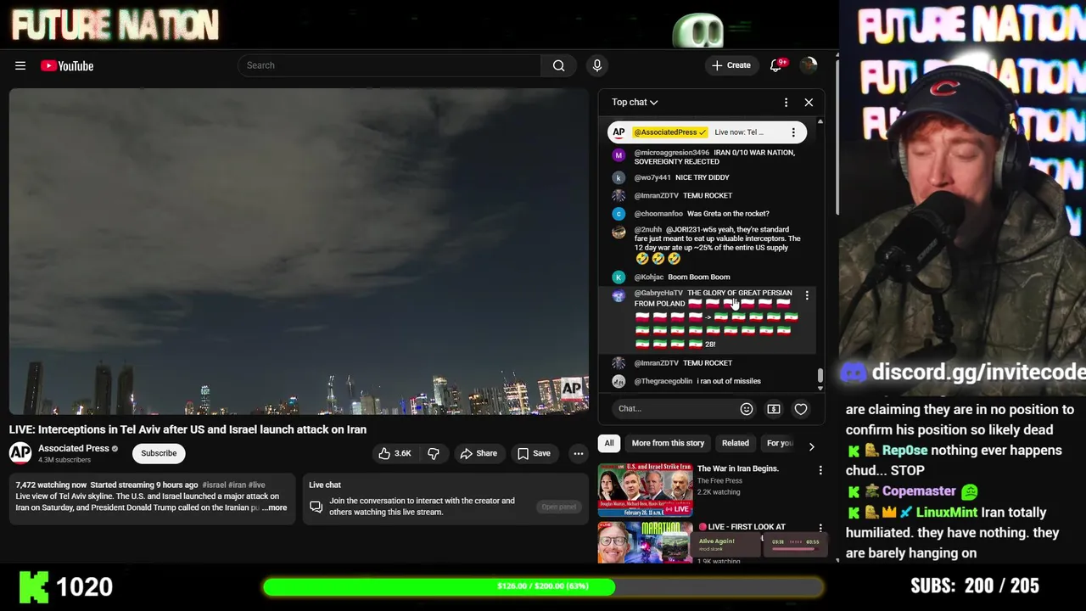
Task: Go to the YouTube home logo
Action: [x=67, y=65]
